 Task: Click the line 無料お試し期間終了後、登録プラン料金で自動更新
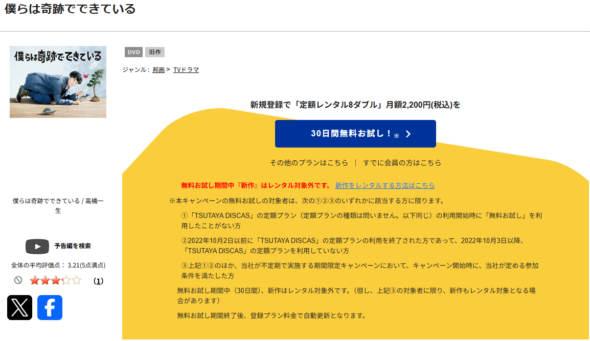[x=271, y=315]
